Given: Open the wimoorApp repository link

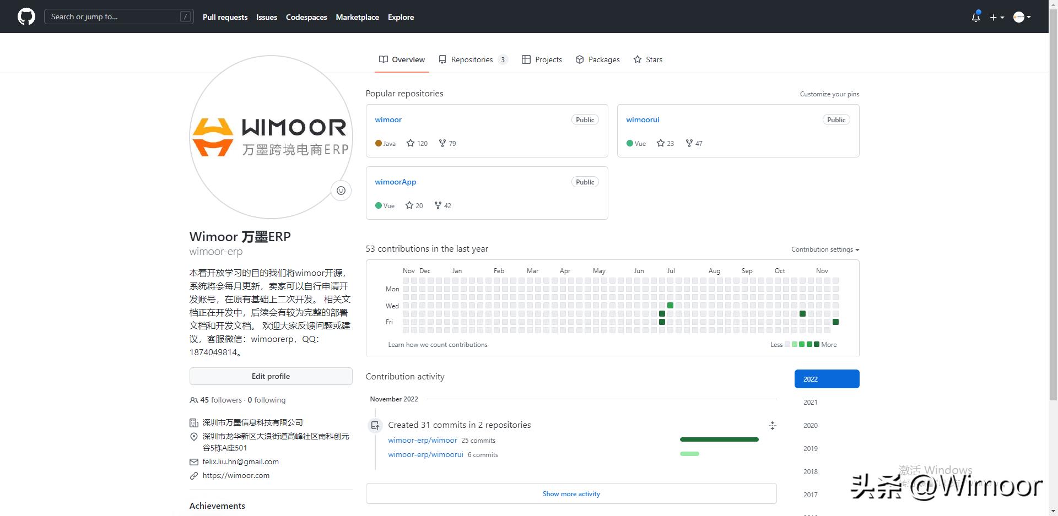Looking at the screenshot, I should click(395, 182).
